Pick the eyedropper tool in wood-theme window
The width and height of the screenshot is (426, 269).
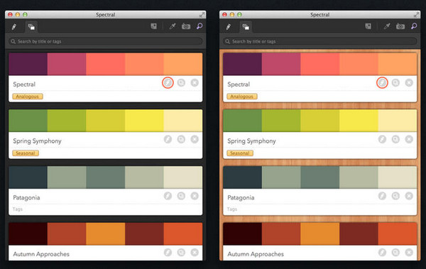coord(387,26)
